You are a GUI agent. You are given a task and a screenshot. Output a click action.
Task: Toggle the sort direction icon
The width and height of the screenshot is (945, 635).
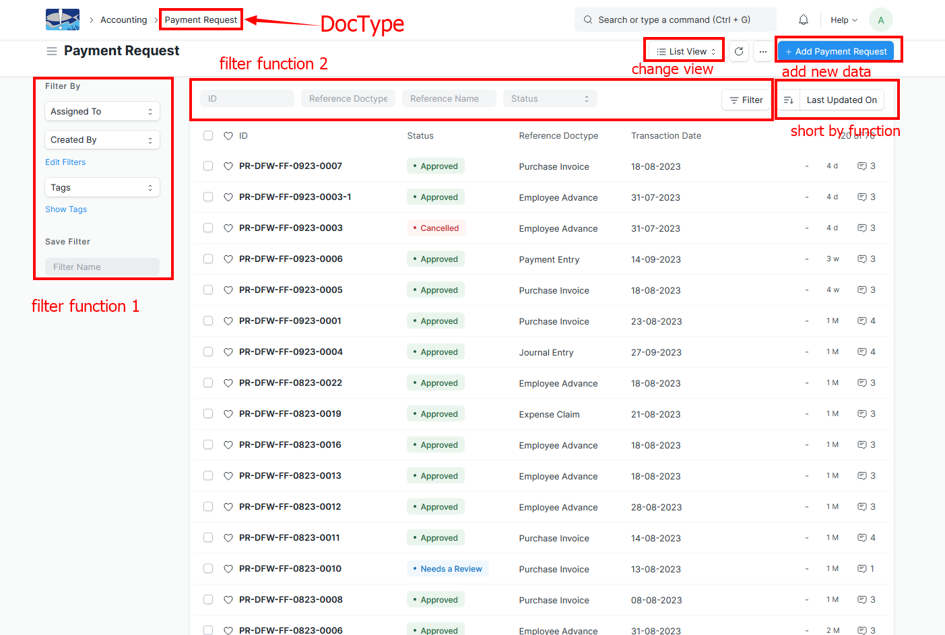point(789,100)
